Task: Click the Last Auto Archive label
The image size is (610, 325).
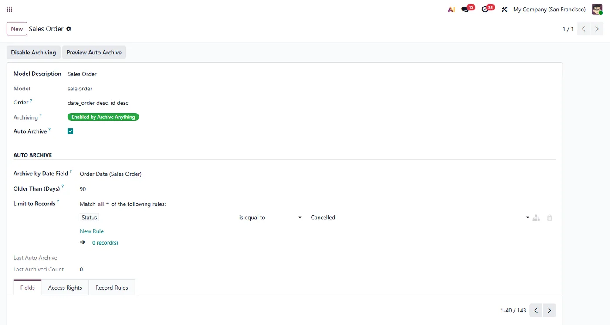Action: pos(35,258)
